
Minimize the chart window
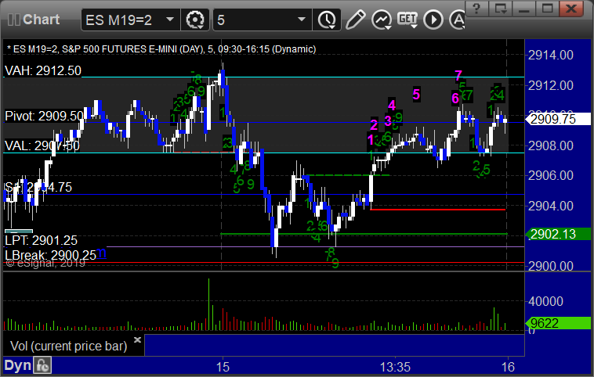(x=524, y=9)
